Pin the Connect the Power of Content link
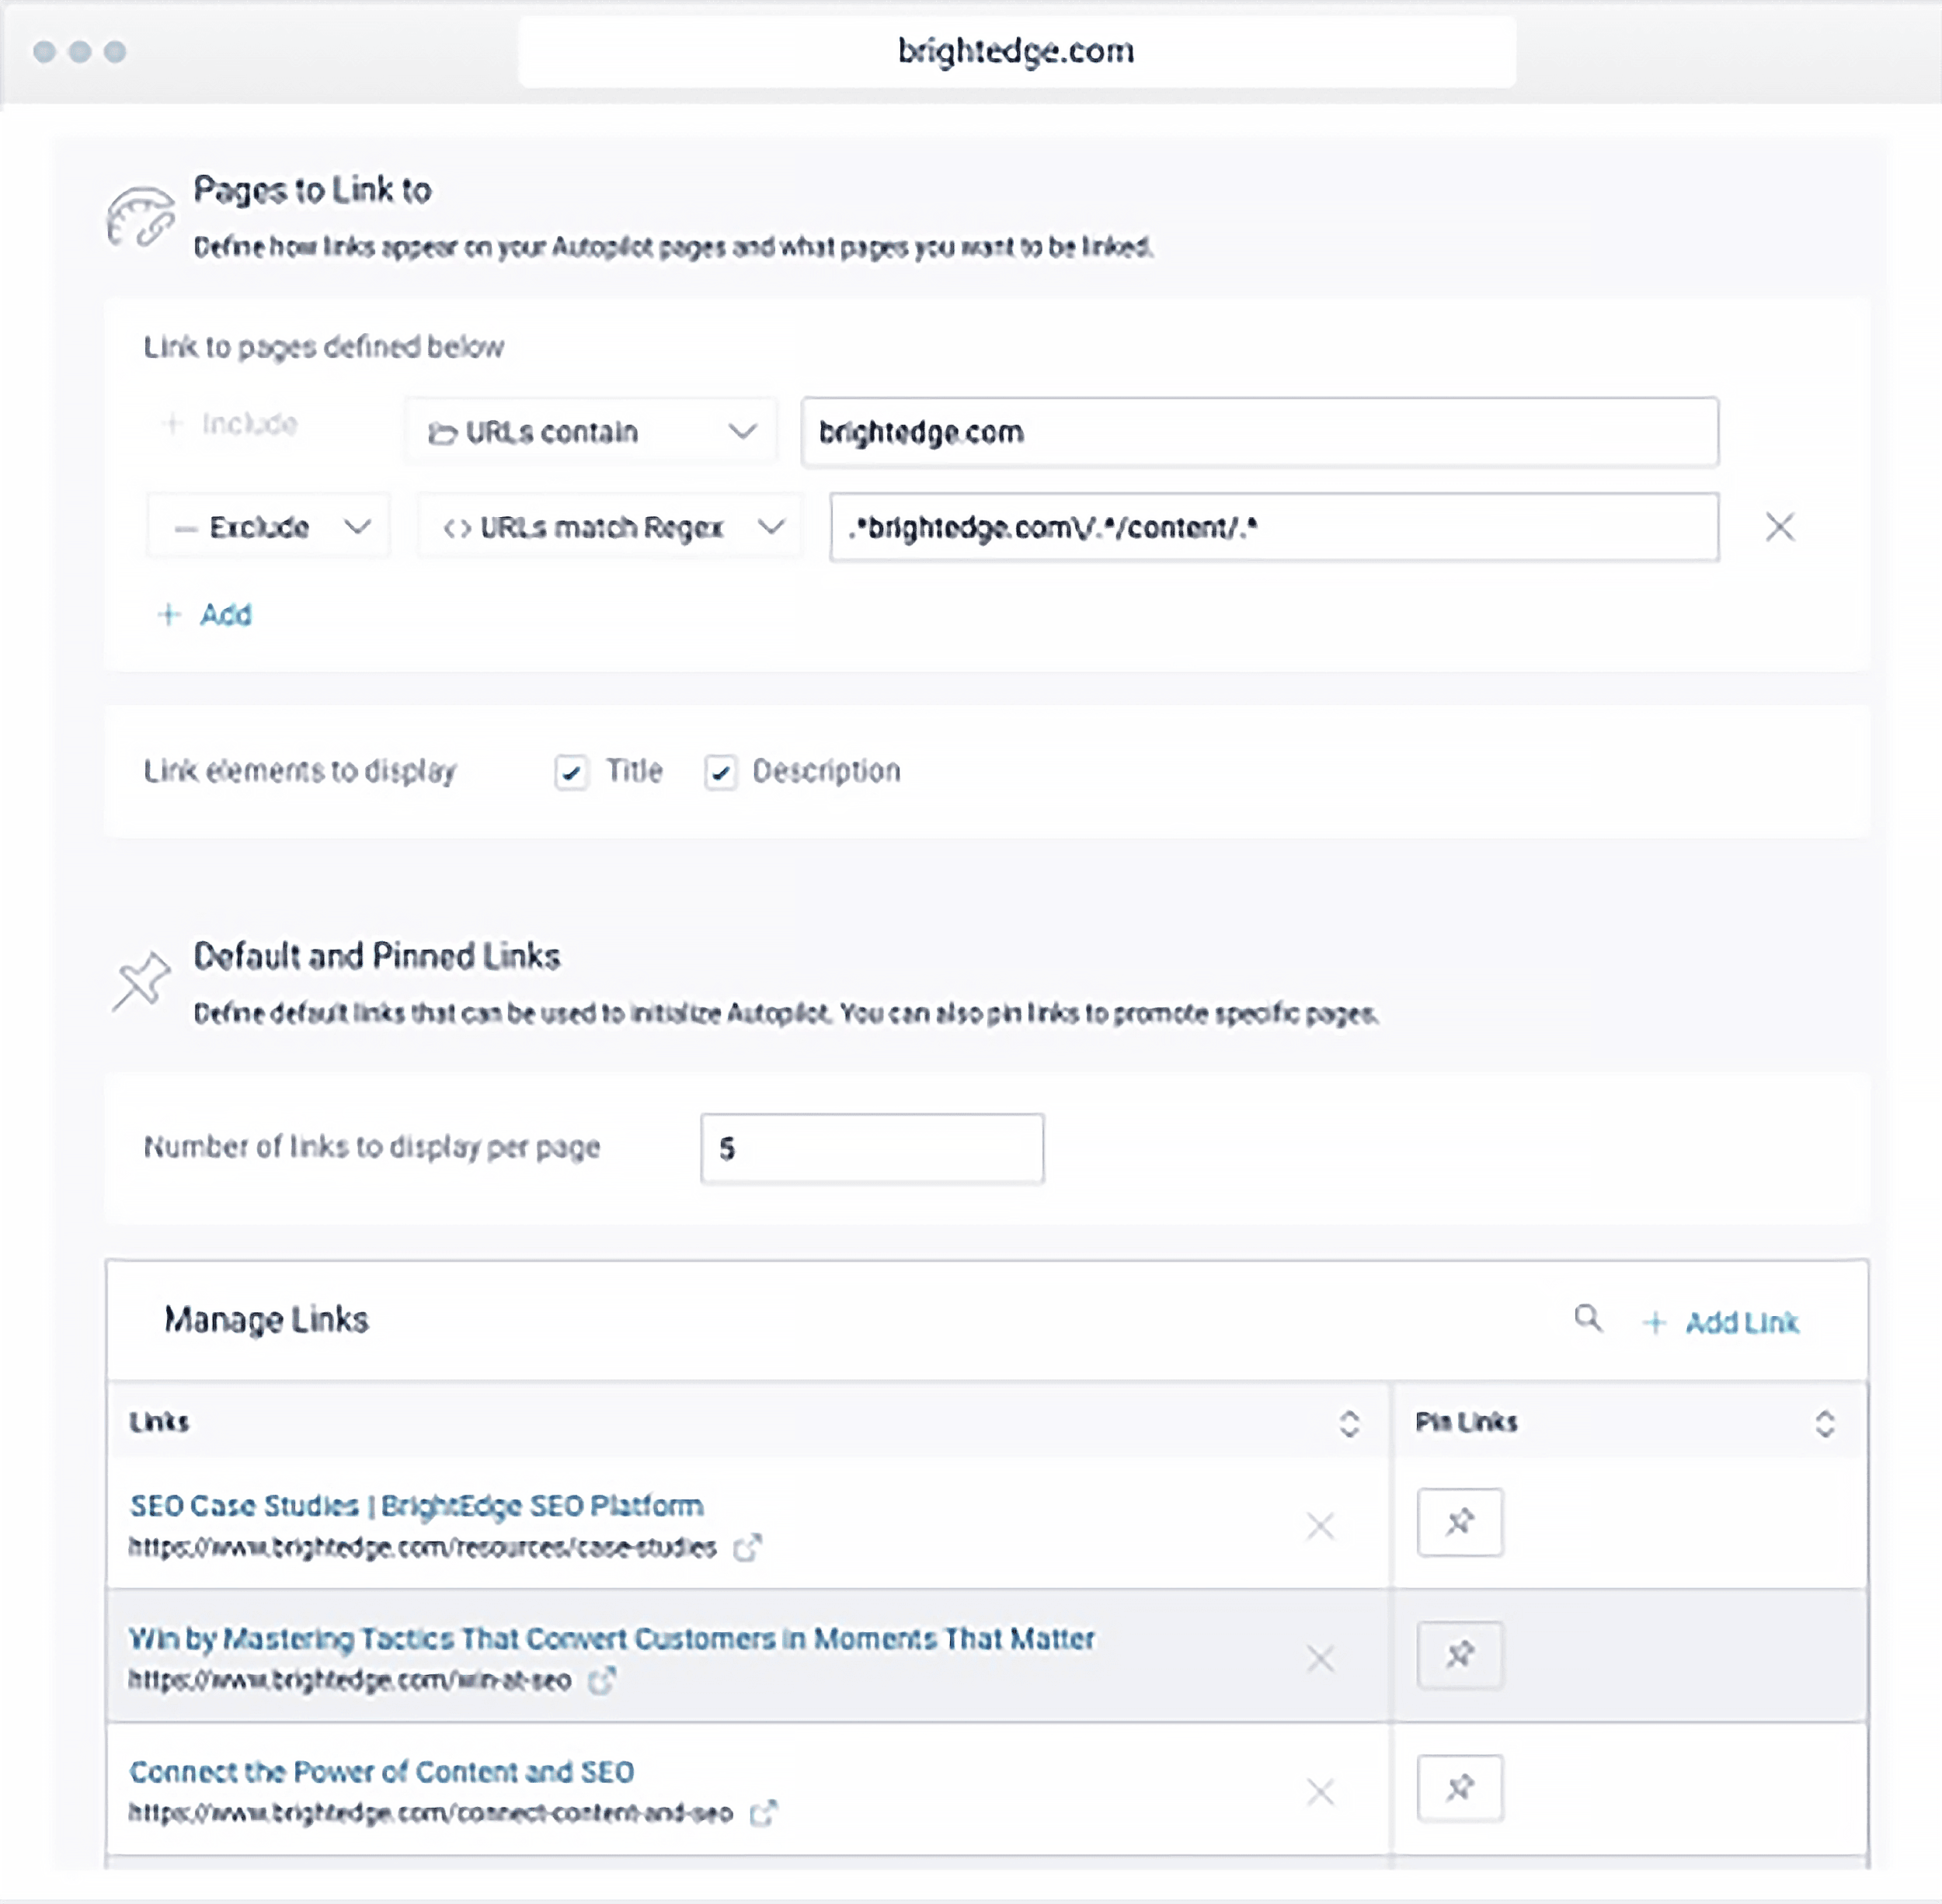The width and height of the screenshot is (1942, 1904). (x=1459, y=1788)
